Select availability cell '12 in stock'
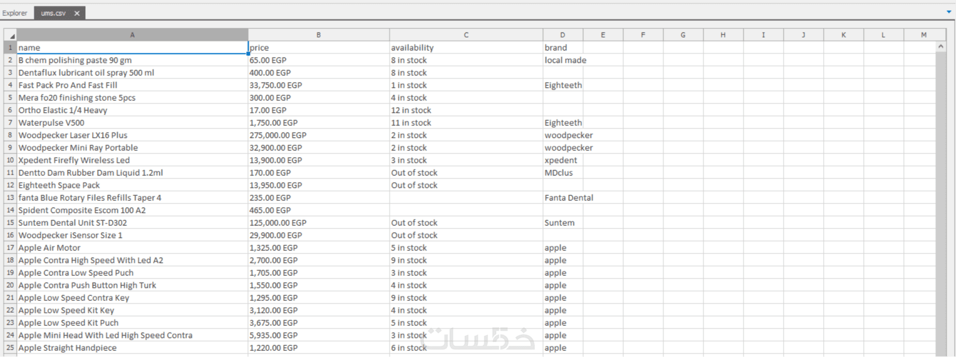956x357 pixels. point(466,110)
